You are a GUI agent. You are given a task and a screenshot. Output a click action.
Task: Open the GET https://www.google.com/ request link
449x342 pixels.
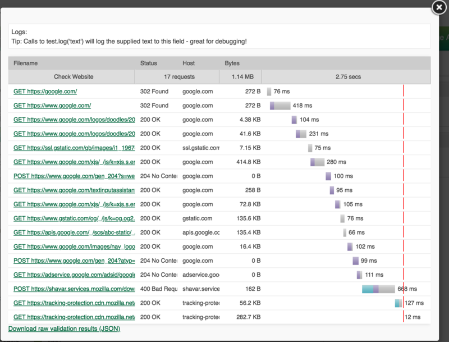click(x=52, y=106)
